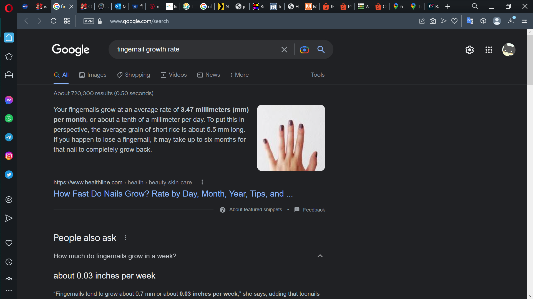Open Flow send icon in address bar
This screenshot has height=299, width=533.
(x=444, y=21)
